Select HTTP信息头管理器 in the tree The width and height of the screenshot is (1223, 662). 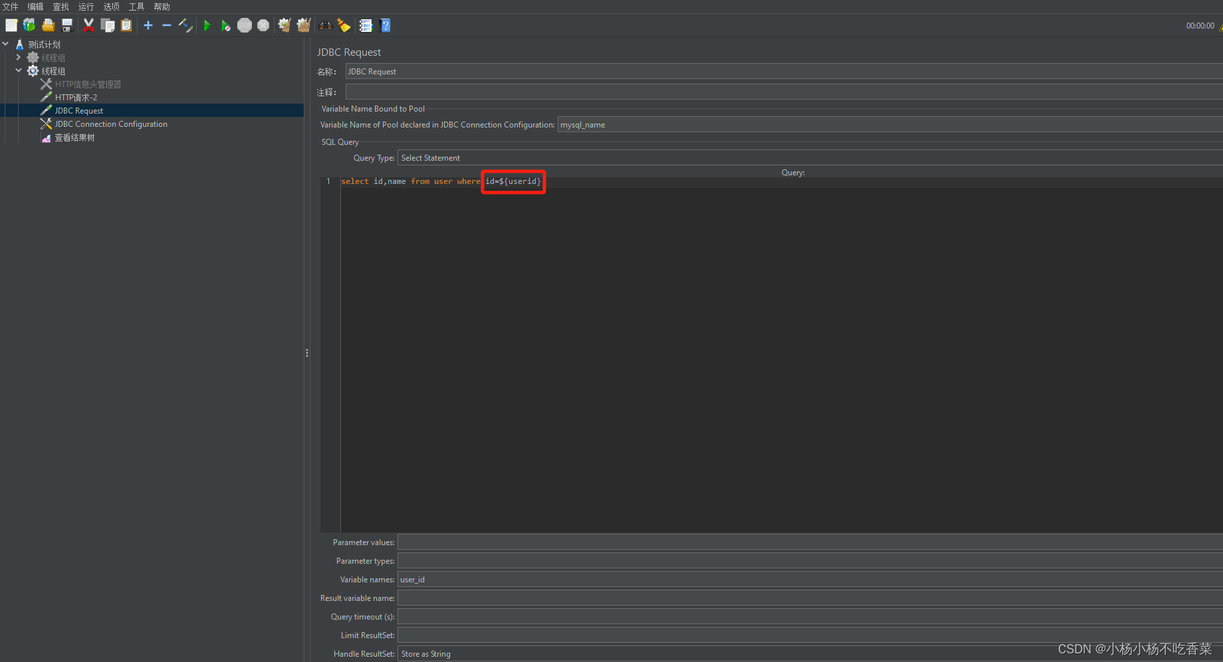pos(88,84)
